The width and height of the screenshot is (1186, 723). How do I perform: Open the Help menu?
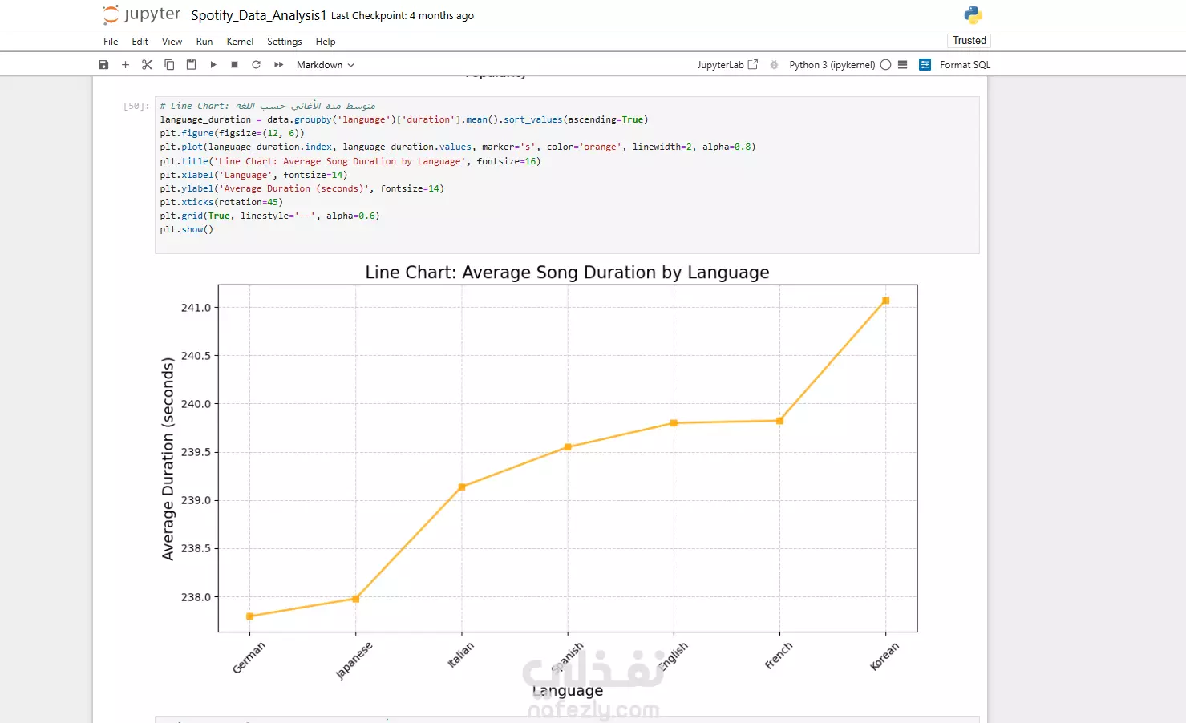pos(326,42)
